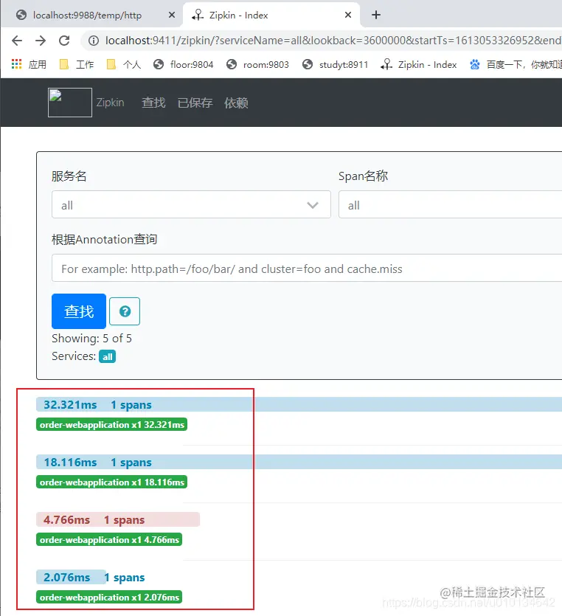Open the 应用 apps grid shortcut
Screen dimensions: 562x616
pos(29,64)
